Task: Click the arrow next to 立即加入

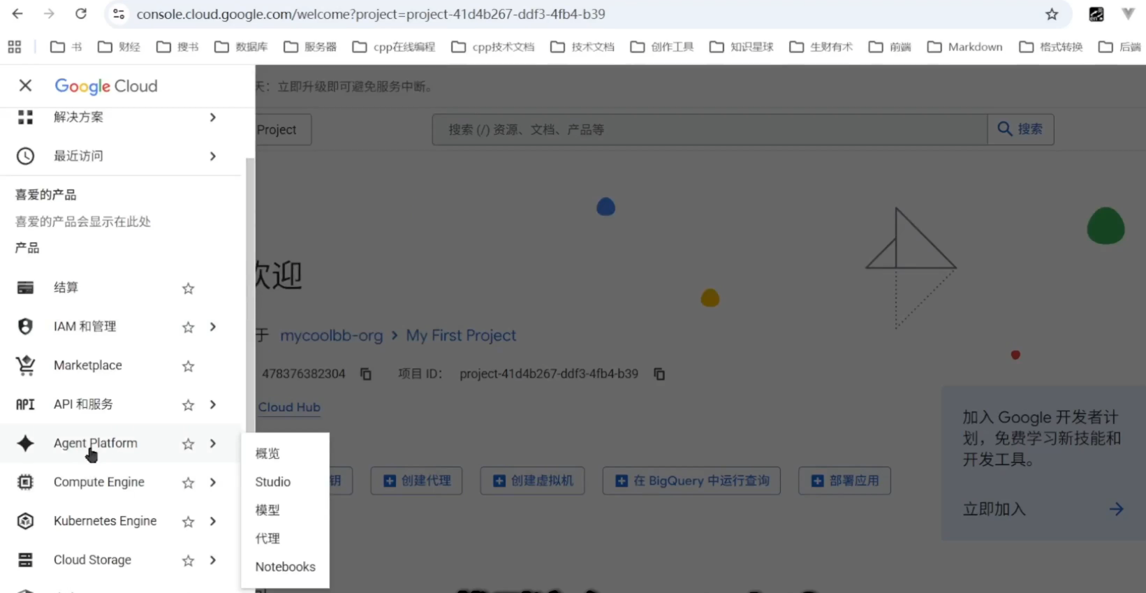Action: pos(1116,509)
